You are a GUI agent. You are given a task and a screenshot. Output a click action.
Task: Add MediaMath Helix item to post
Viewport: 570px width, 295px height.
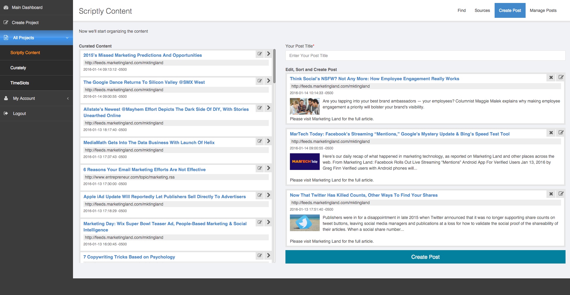(x=268, y=141)
